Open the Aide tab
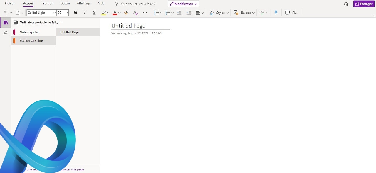 coord(101,4)
